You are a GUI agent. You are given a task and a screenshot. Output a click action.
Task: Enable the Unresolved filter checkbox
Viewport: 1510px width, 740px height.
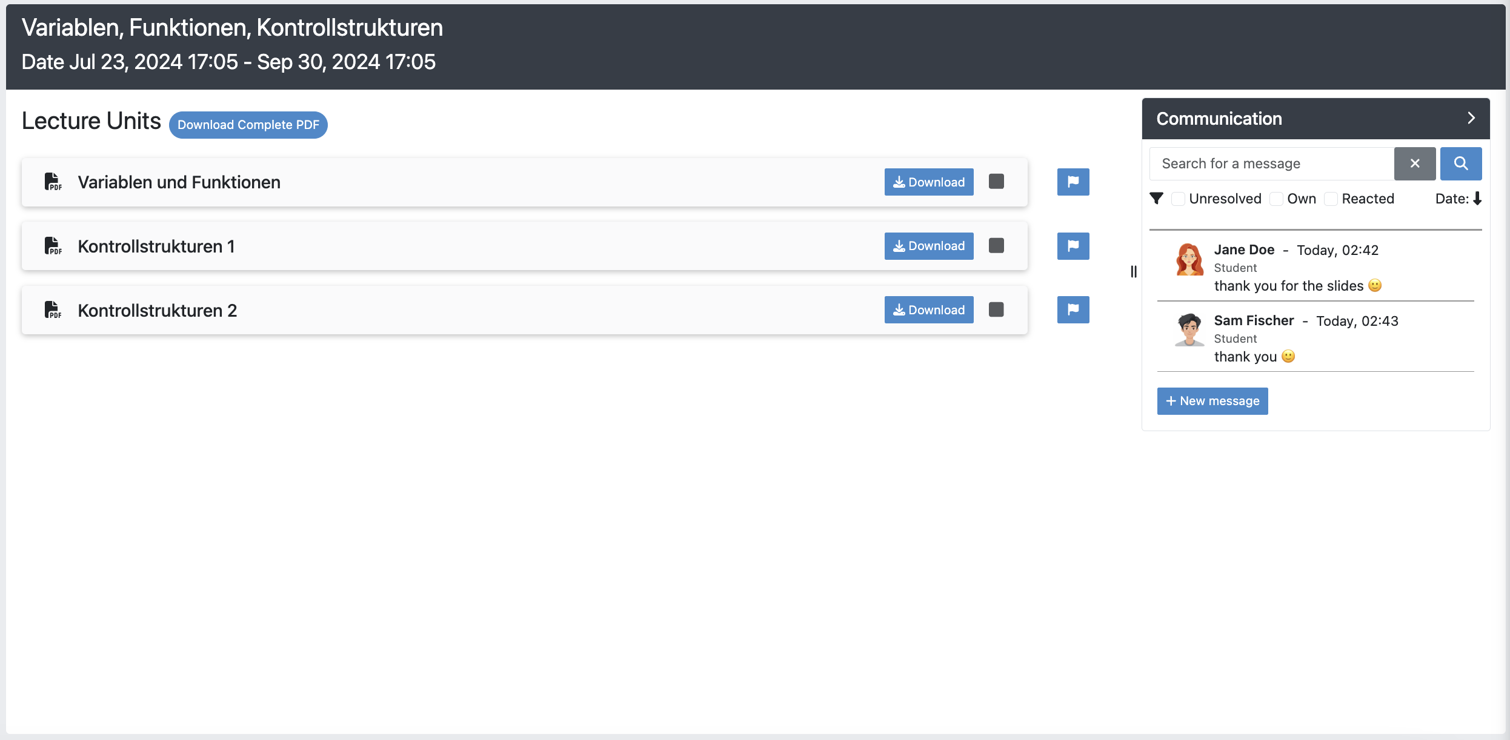[x=1178, y=199]
